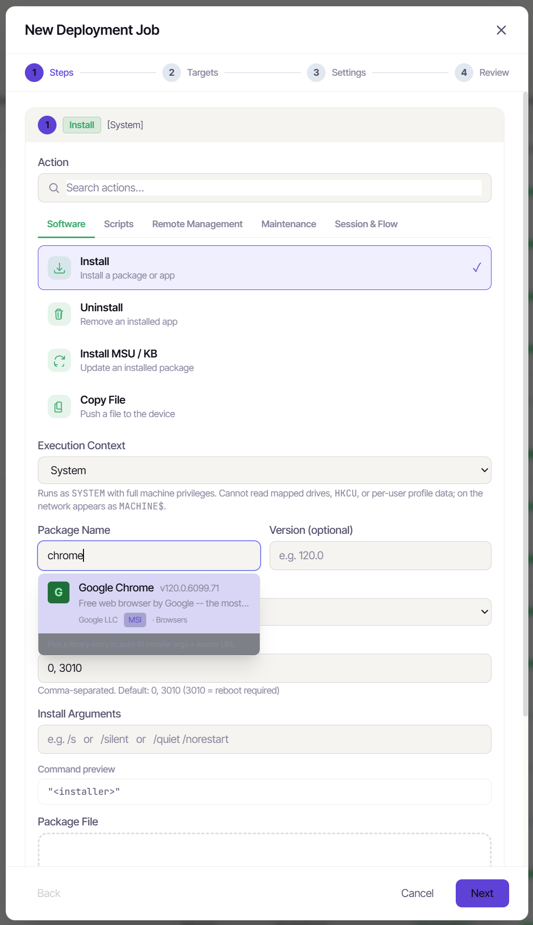Click the v120.0.6099.71 version text
The height and width of the screenshot is (925, 533).
(x=190, y=588)
